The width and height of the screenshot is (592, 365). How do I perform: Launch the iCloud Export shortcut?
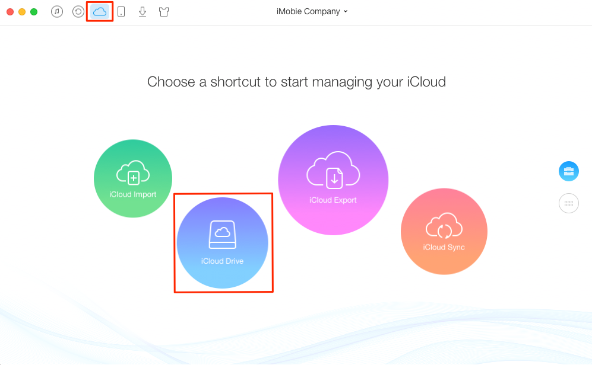[333, 180]
